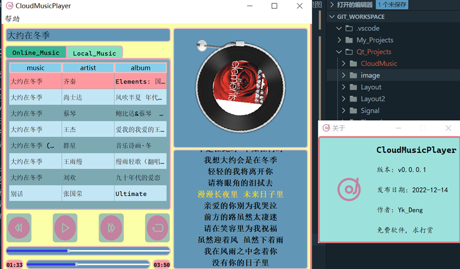This screenshot has height=269, width=460.
Task: Click lyric line 我想大约会是在冬季
Action: pos(240,160)
